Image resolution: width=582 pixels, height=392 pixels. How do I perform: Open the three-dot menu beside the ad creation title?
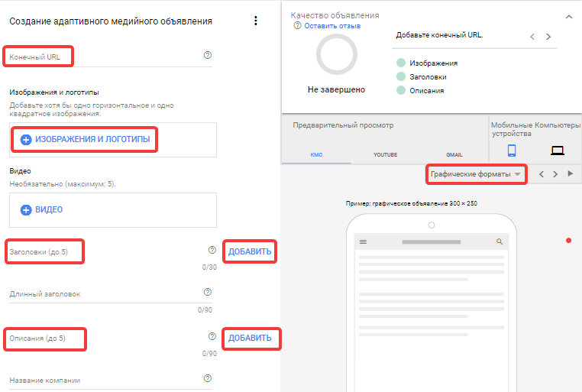(255, 21)
